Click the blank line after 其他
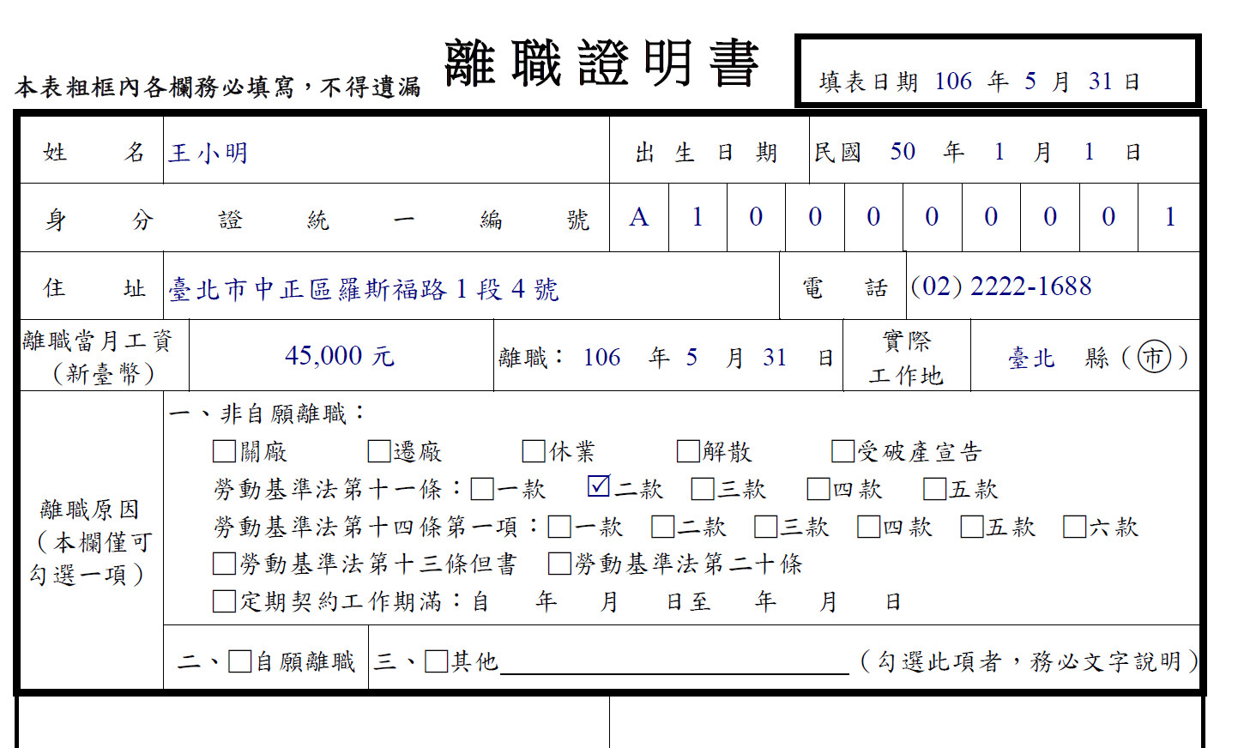This screenshot has width=1238, height=748. coord(674,665)
